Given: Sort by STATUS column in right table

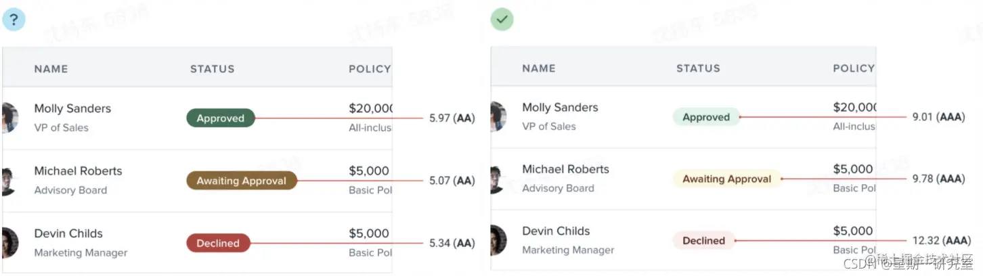Looking at the screenshot, I should click(x=698, y=68).
